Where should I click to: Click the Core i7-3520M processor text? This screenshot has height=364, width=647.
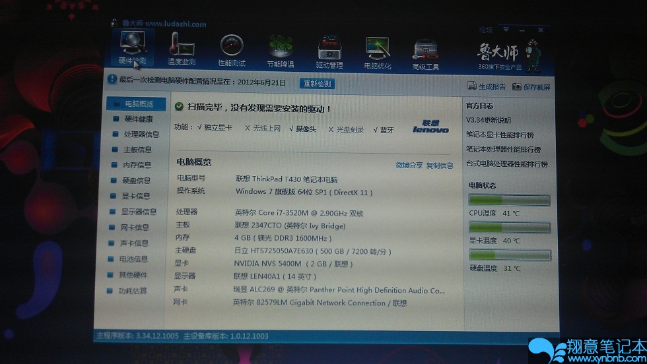click(299, 213)
